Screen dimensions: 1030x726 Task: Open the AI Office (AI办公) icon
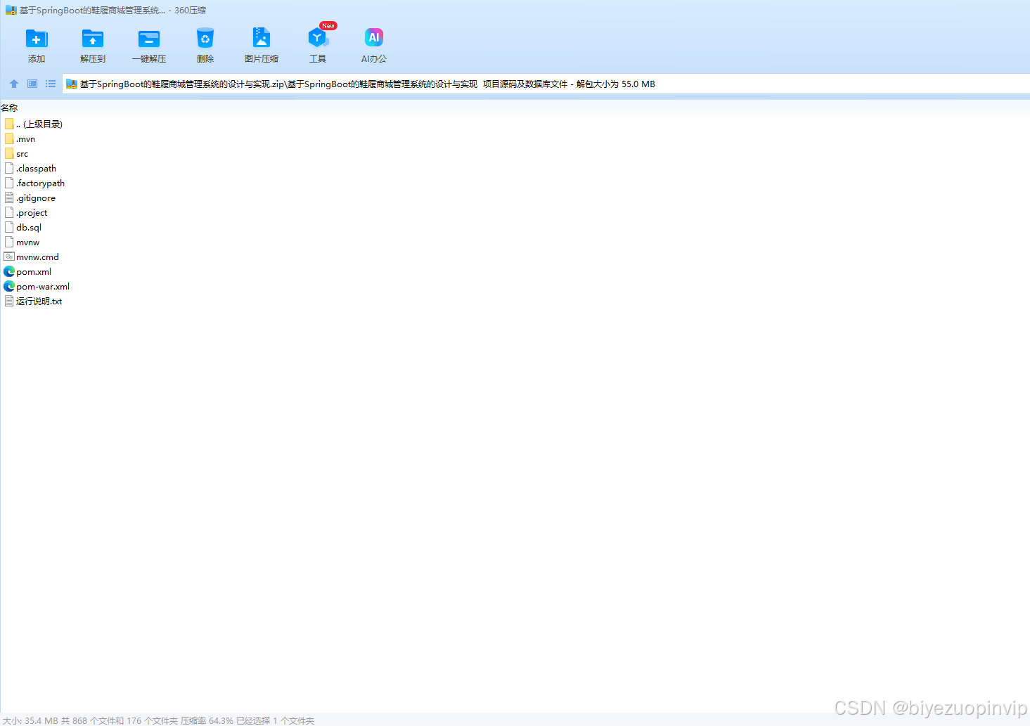coord(374,39)
